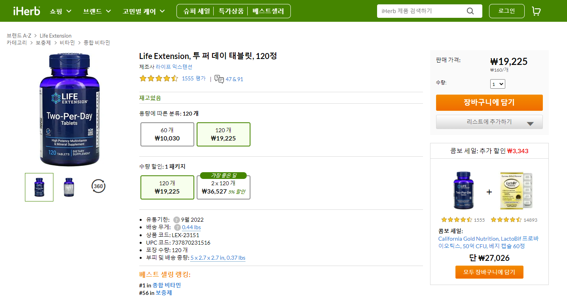
Task: Click the 로그인 button
Action: pyautogui.click(x=506, y=11)
